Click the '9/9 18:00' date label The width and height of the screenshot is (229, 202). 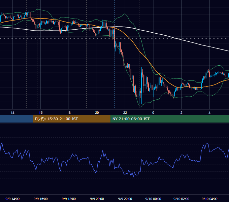69,199
